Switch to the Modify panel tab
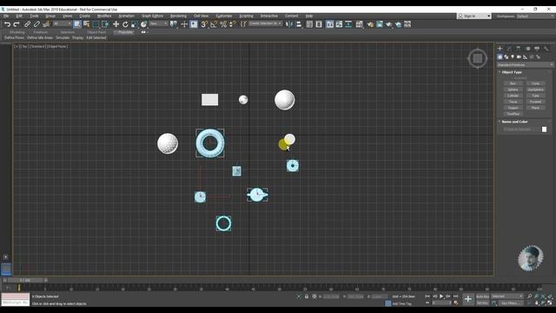Screen dimensions: 556x313 coord(509,49)
